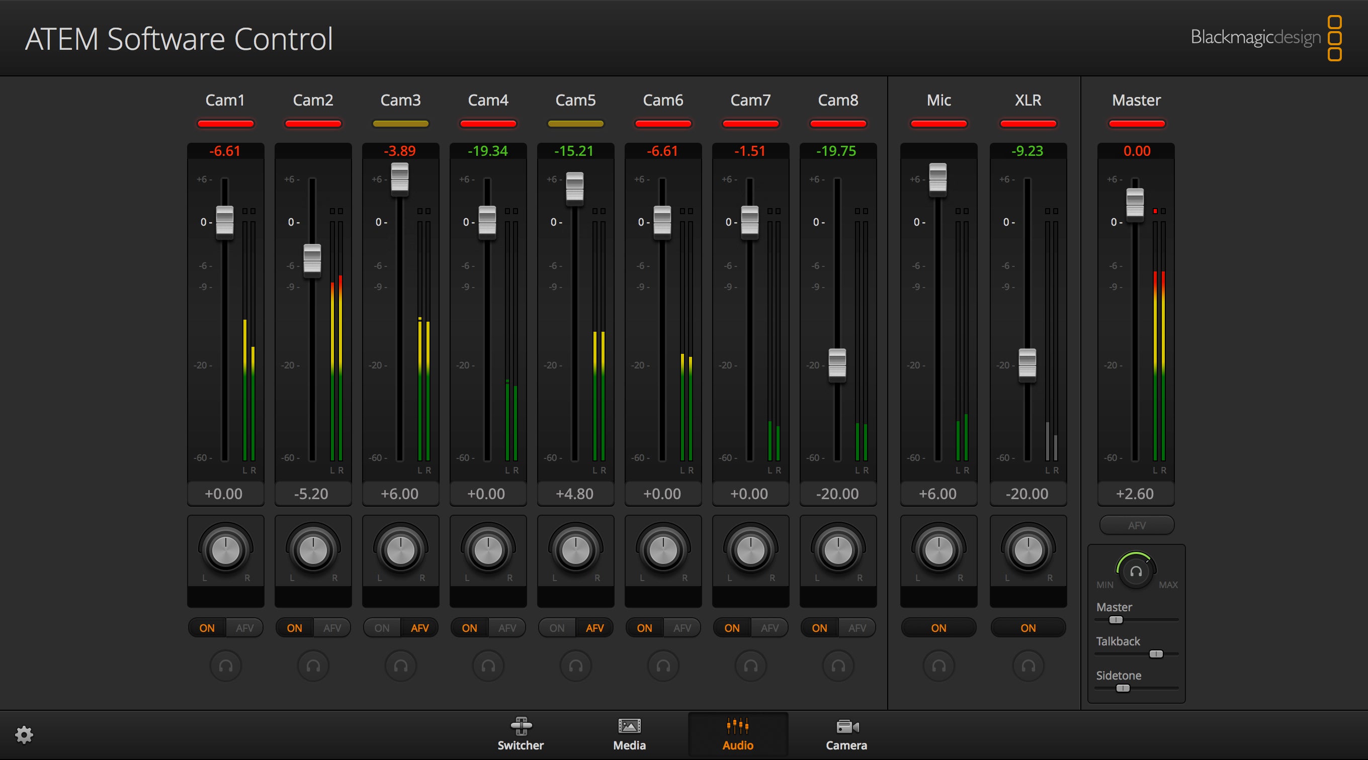Click the Cam7 peak level -1.51
This screenshot has height=760, width=1368.
[x=750, y=151]
